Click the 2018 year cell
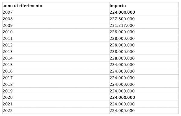Screen dimensions: 181x116 (x=56, y=84)
